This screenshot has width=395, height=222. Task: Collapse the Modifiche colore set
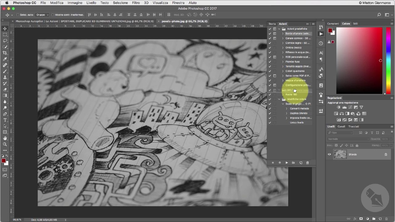[279, 99]
